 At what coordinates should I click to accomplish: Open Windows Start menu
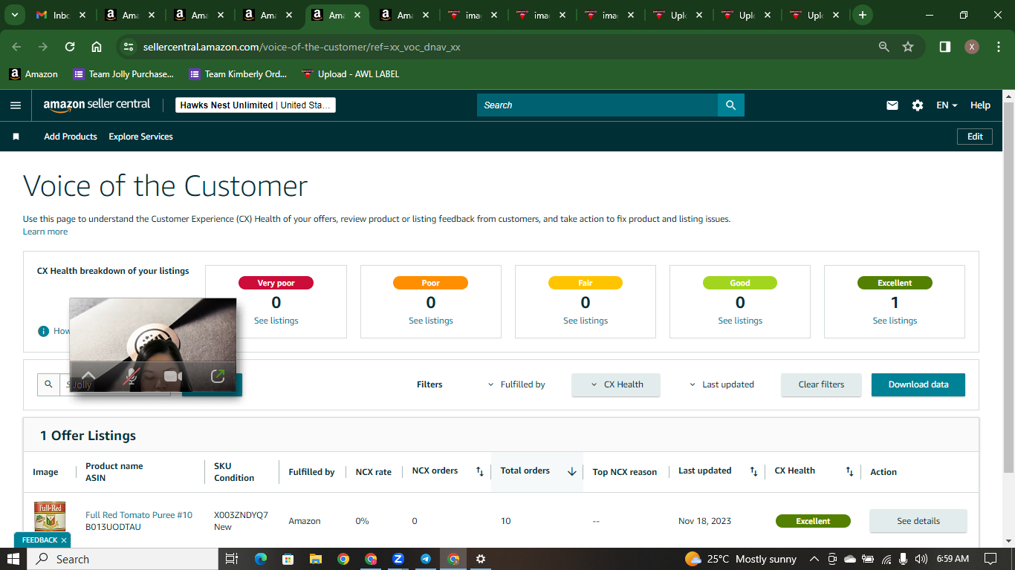tap(13, 559)
